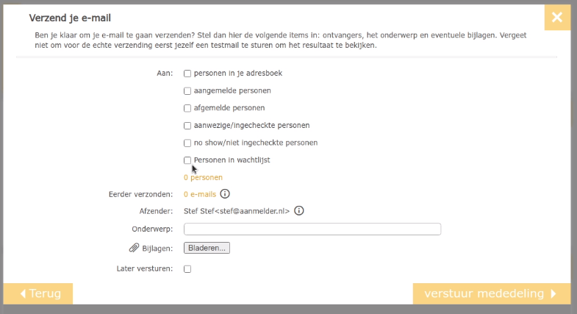Click right arrow on verstuur mededeling
577x314 pixels.
coord(553,293)
